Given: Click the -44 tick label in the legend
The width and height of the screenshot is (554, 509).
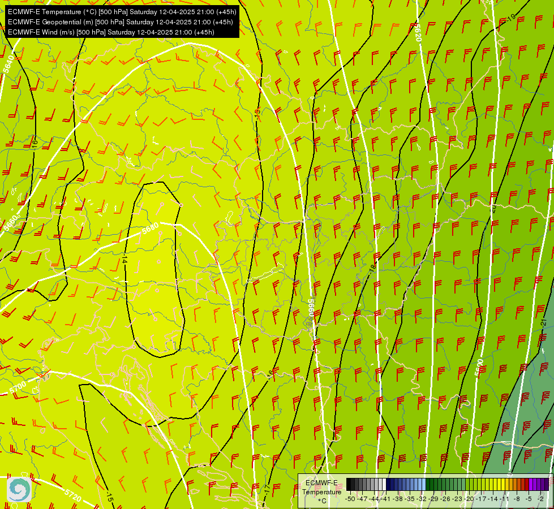Looking at the screenshot, I should [x=374, y=499].
